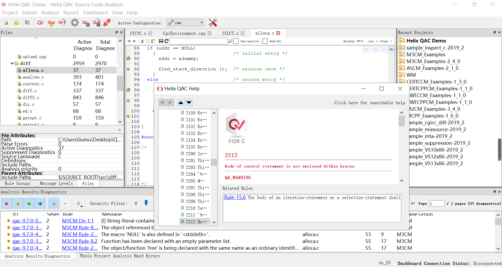This screenshot has width=502, height=267.
Task: Click the paste icon in the editor toolbar
Action: coord(153,41)
